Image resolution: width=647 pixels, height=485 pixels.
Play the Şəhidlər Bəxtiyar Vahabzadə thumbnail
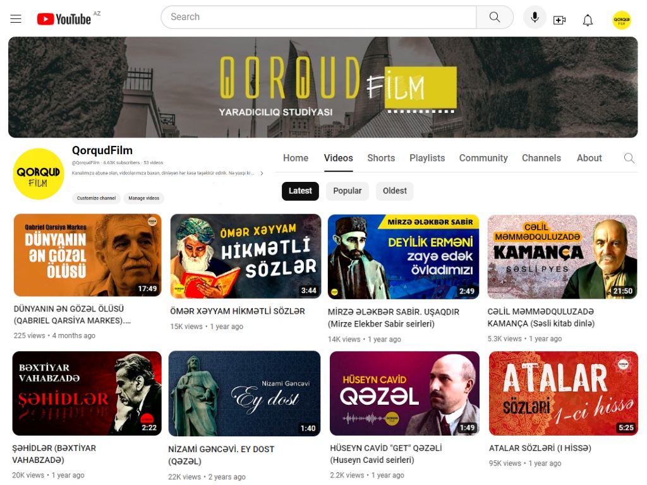87,393
